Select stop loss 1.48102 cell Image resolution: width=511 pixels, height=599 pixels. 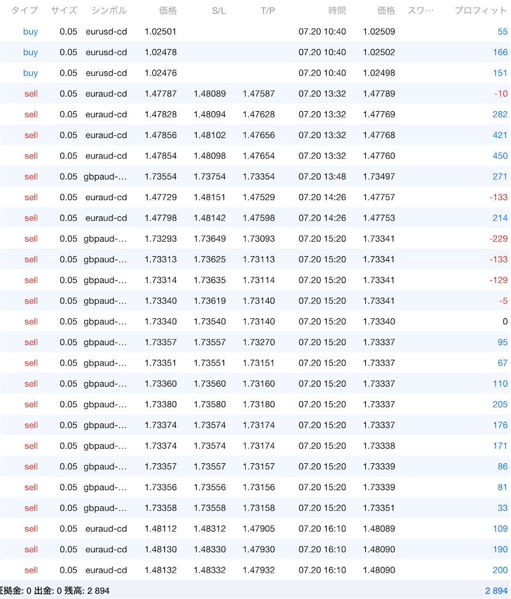(x=210, y=135)
